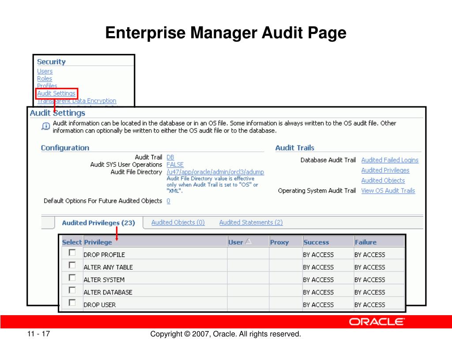Open Transparent Data Encryption link
Screen dimensions: 452x339
tap(77, 101)
